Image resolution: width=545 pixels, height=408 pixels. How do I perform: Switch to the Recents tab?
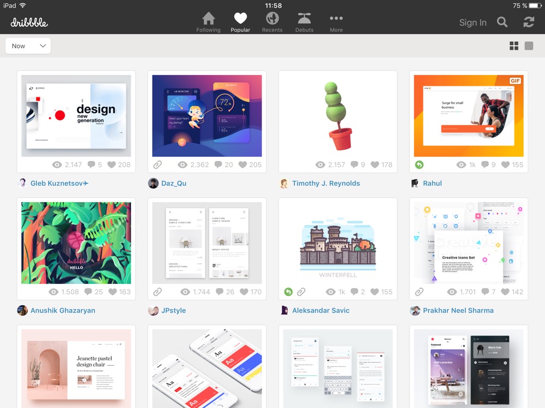pos(272,22)
